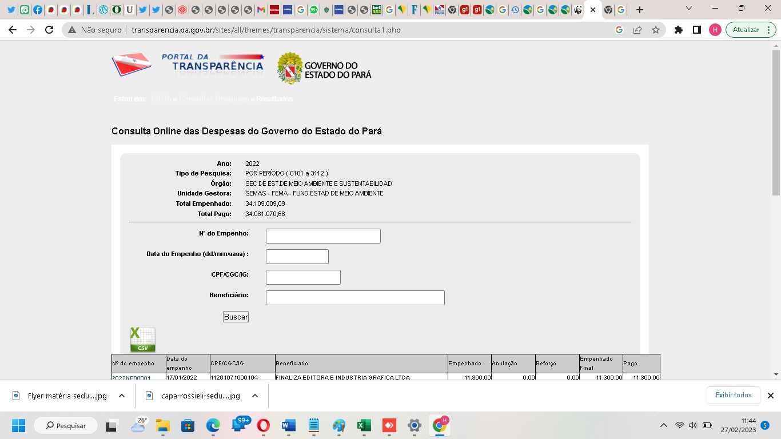Image resolution: width=781 pixels, height=439 pixels.
Task: Open the browser Extensions puzzle icon
Action: click(x=679, y=30)
